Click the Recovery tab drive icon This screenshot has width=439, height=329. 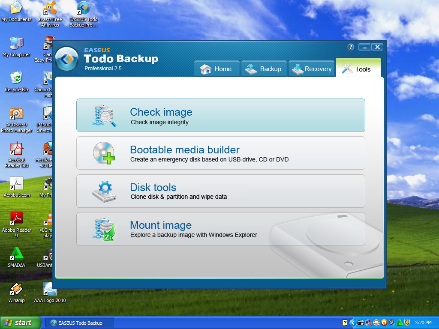298,69
